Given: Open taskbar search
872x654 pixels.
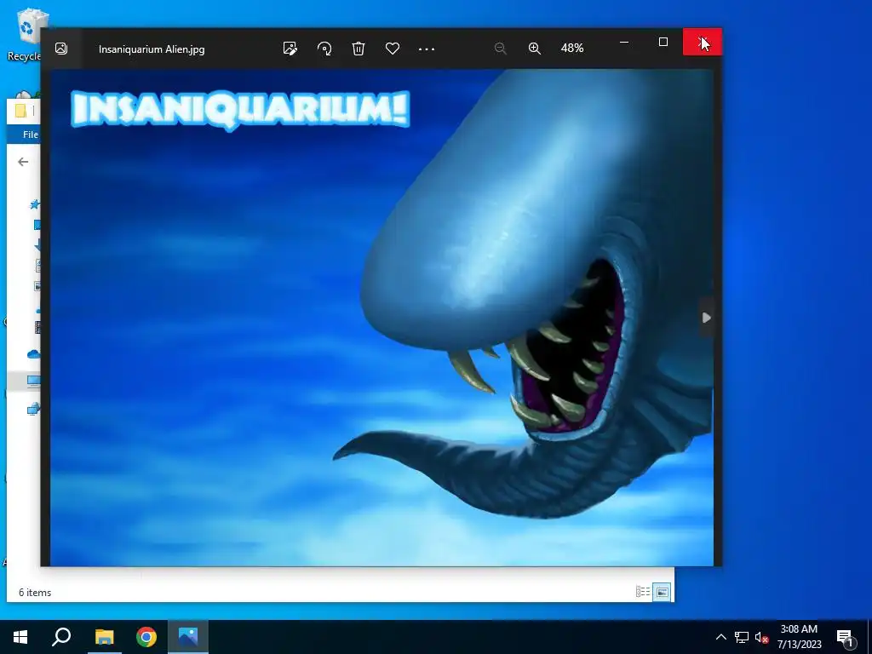Looking at the screenshot, I should (61, 637).
